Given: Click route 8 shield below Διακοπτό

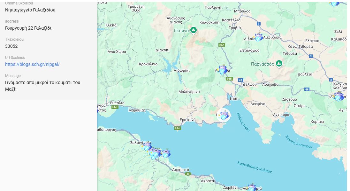Looking at the screenshot, I should click(x=188, y=174).
